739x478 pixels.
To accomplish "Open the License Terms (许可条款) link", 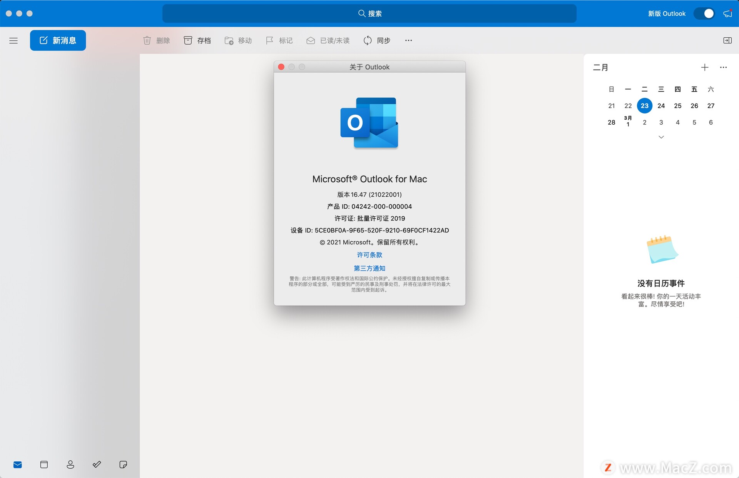I will click(x=369, y=255).
